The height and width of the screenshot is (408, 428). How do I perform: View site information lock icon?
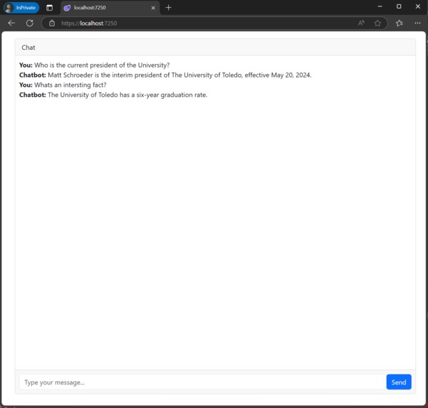coord(52,23)
